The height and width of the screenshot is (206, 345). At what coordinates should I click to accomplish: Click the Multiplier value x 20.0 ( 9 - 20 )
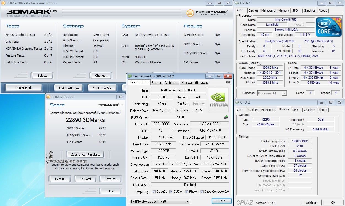click(270, 73)
